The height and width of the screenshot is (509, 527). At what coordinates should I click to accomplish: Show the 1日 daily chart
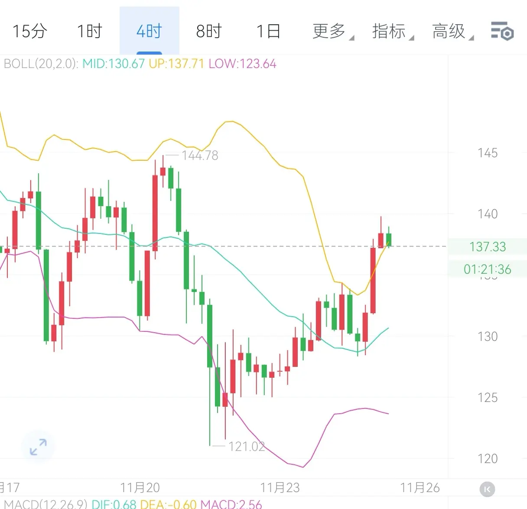pyautogui.click(x=268, y=32)
